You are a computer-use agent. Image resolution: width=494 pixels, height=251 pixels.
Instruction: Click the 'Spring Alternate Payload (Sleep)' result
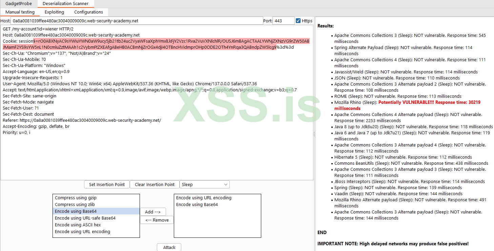coord(403,50)
